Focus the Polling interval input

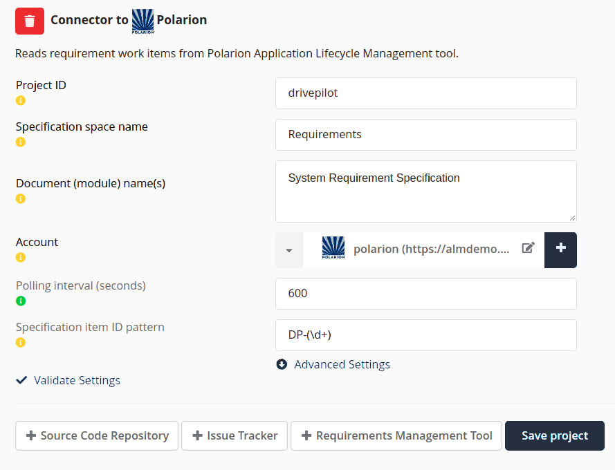[x=426, y=294]
